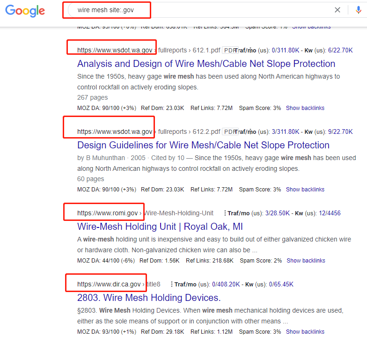Screen dimensions: 367x344
Task: Click 'Wire-Mesh-Holding-Unit' breadcrumb text
Action: (179, 213)
